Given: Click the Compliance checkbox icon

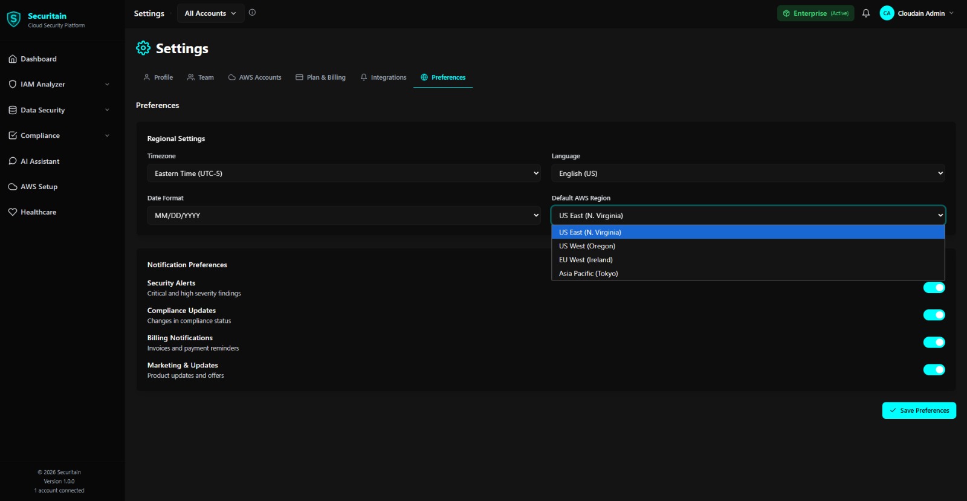Looking at the screenshot, I should coord(13,135).
